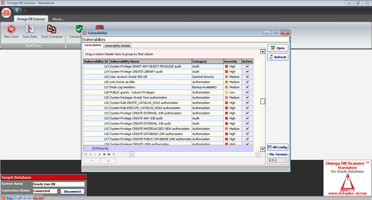Click the orange filter icon in navigator
Viewport: 372px width, 200px height.
click(x=114, y=154)
